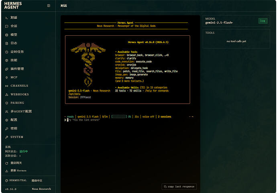Click the cube icon beside 技能
277x193 pixels.
[x=6, y=61]
